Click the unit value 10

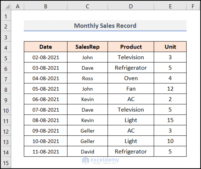(x=170, y=141)
